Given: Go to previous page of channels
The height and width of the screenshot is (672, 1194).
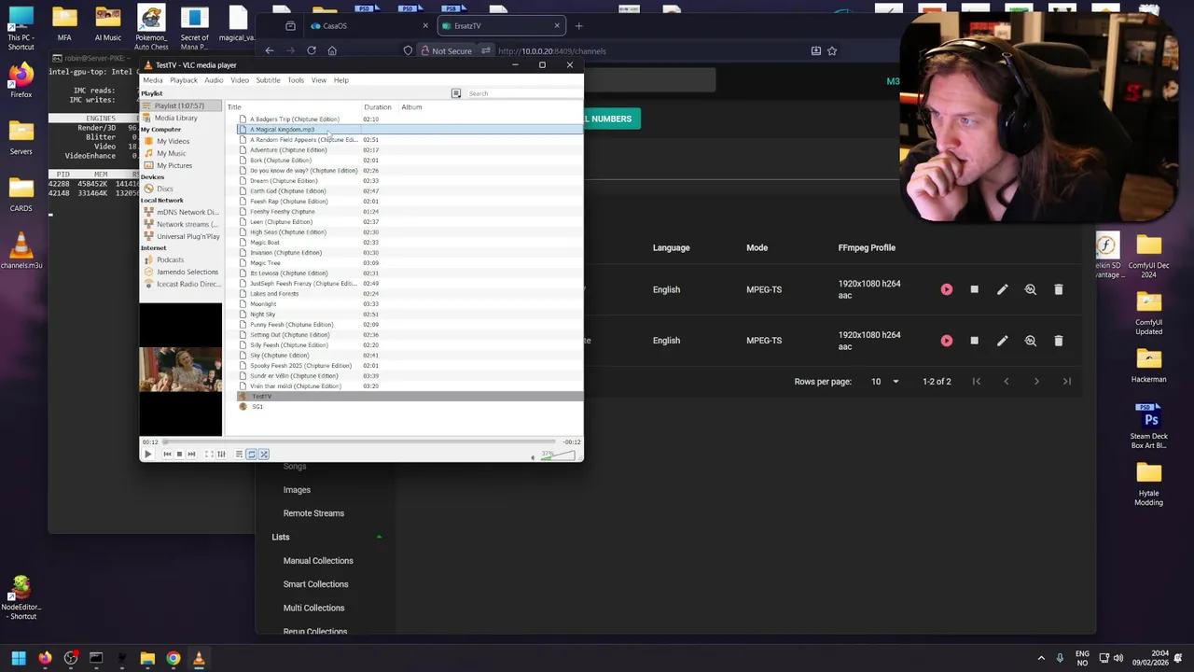Looking at the screenshot, I should pyautogui.click(x=1006, y=382).
